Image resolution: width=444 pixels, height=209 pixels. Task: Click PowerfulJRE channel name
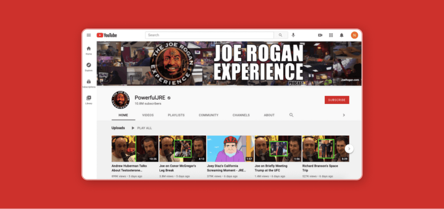[150, 98]
